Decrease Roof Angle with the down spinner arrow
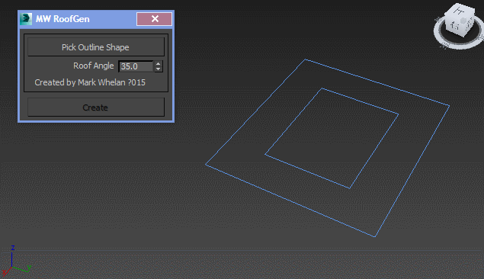Image resolution: width=484 pixels, height=279 pixels. [159, 69]
